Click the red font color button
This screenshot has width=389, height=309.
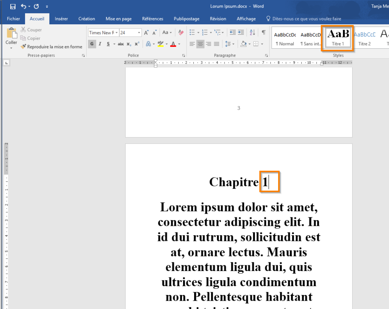pyautogui.click(x=173, y=44)
